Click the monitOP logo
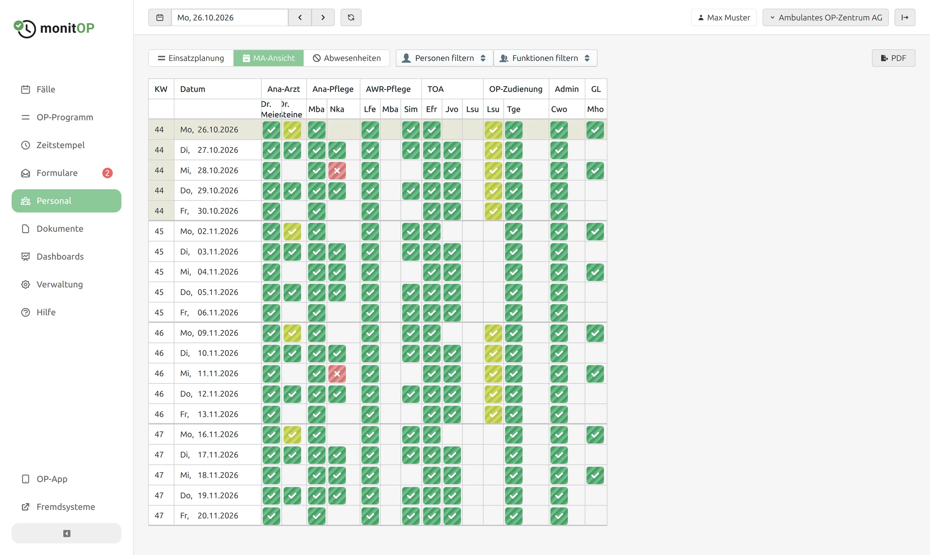 54,28
